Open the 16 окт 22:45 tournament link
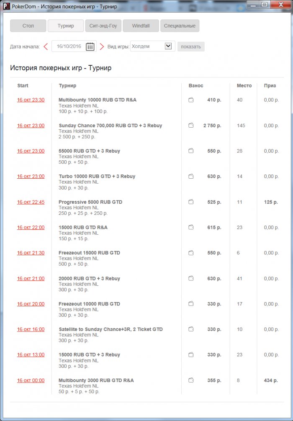The image size is (293, 421). point(31,202)
